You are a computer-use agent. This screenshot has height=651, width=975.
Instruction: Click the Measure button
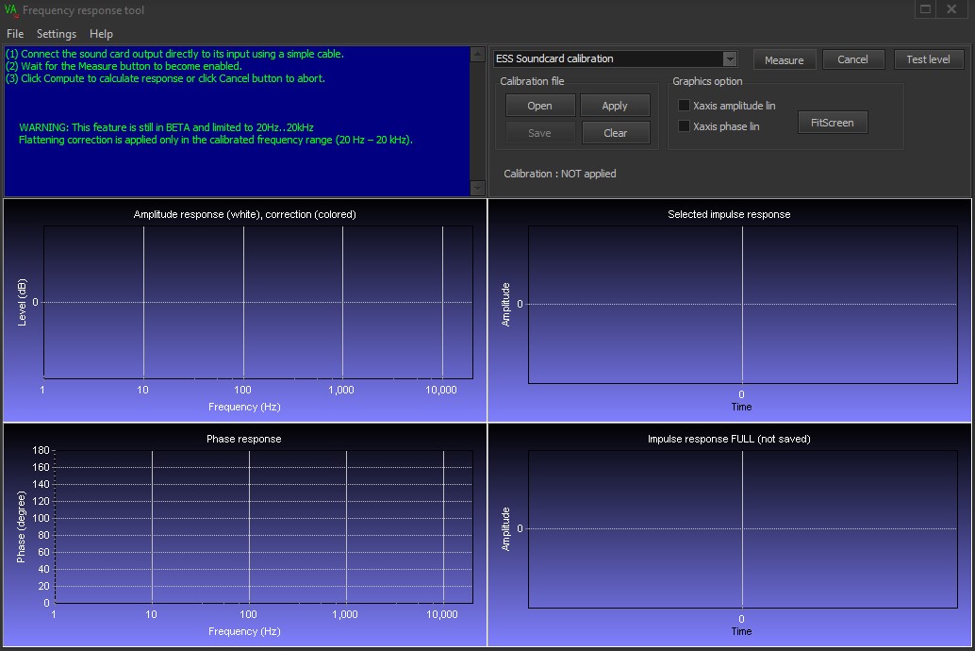[785, 59]
